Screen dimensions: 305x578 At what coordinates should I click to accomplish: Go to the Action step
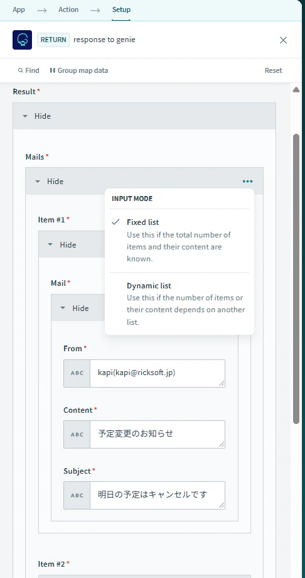(68, 9)
